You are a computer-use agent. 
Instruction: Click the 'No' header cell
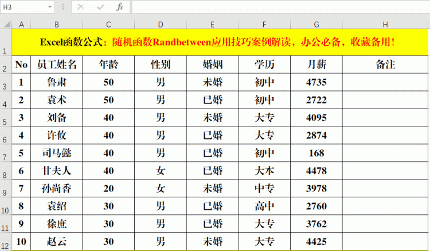click(21, 65)
